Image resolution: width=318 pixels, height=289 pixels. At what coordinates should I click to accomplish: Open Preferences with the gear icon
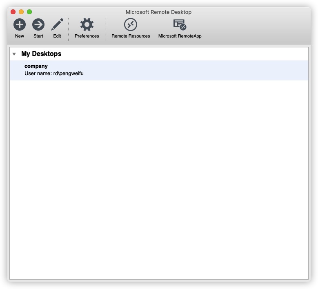click(87, 24)
